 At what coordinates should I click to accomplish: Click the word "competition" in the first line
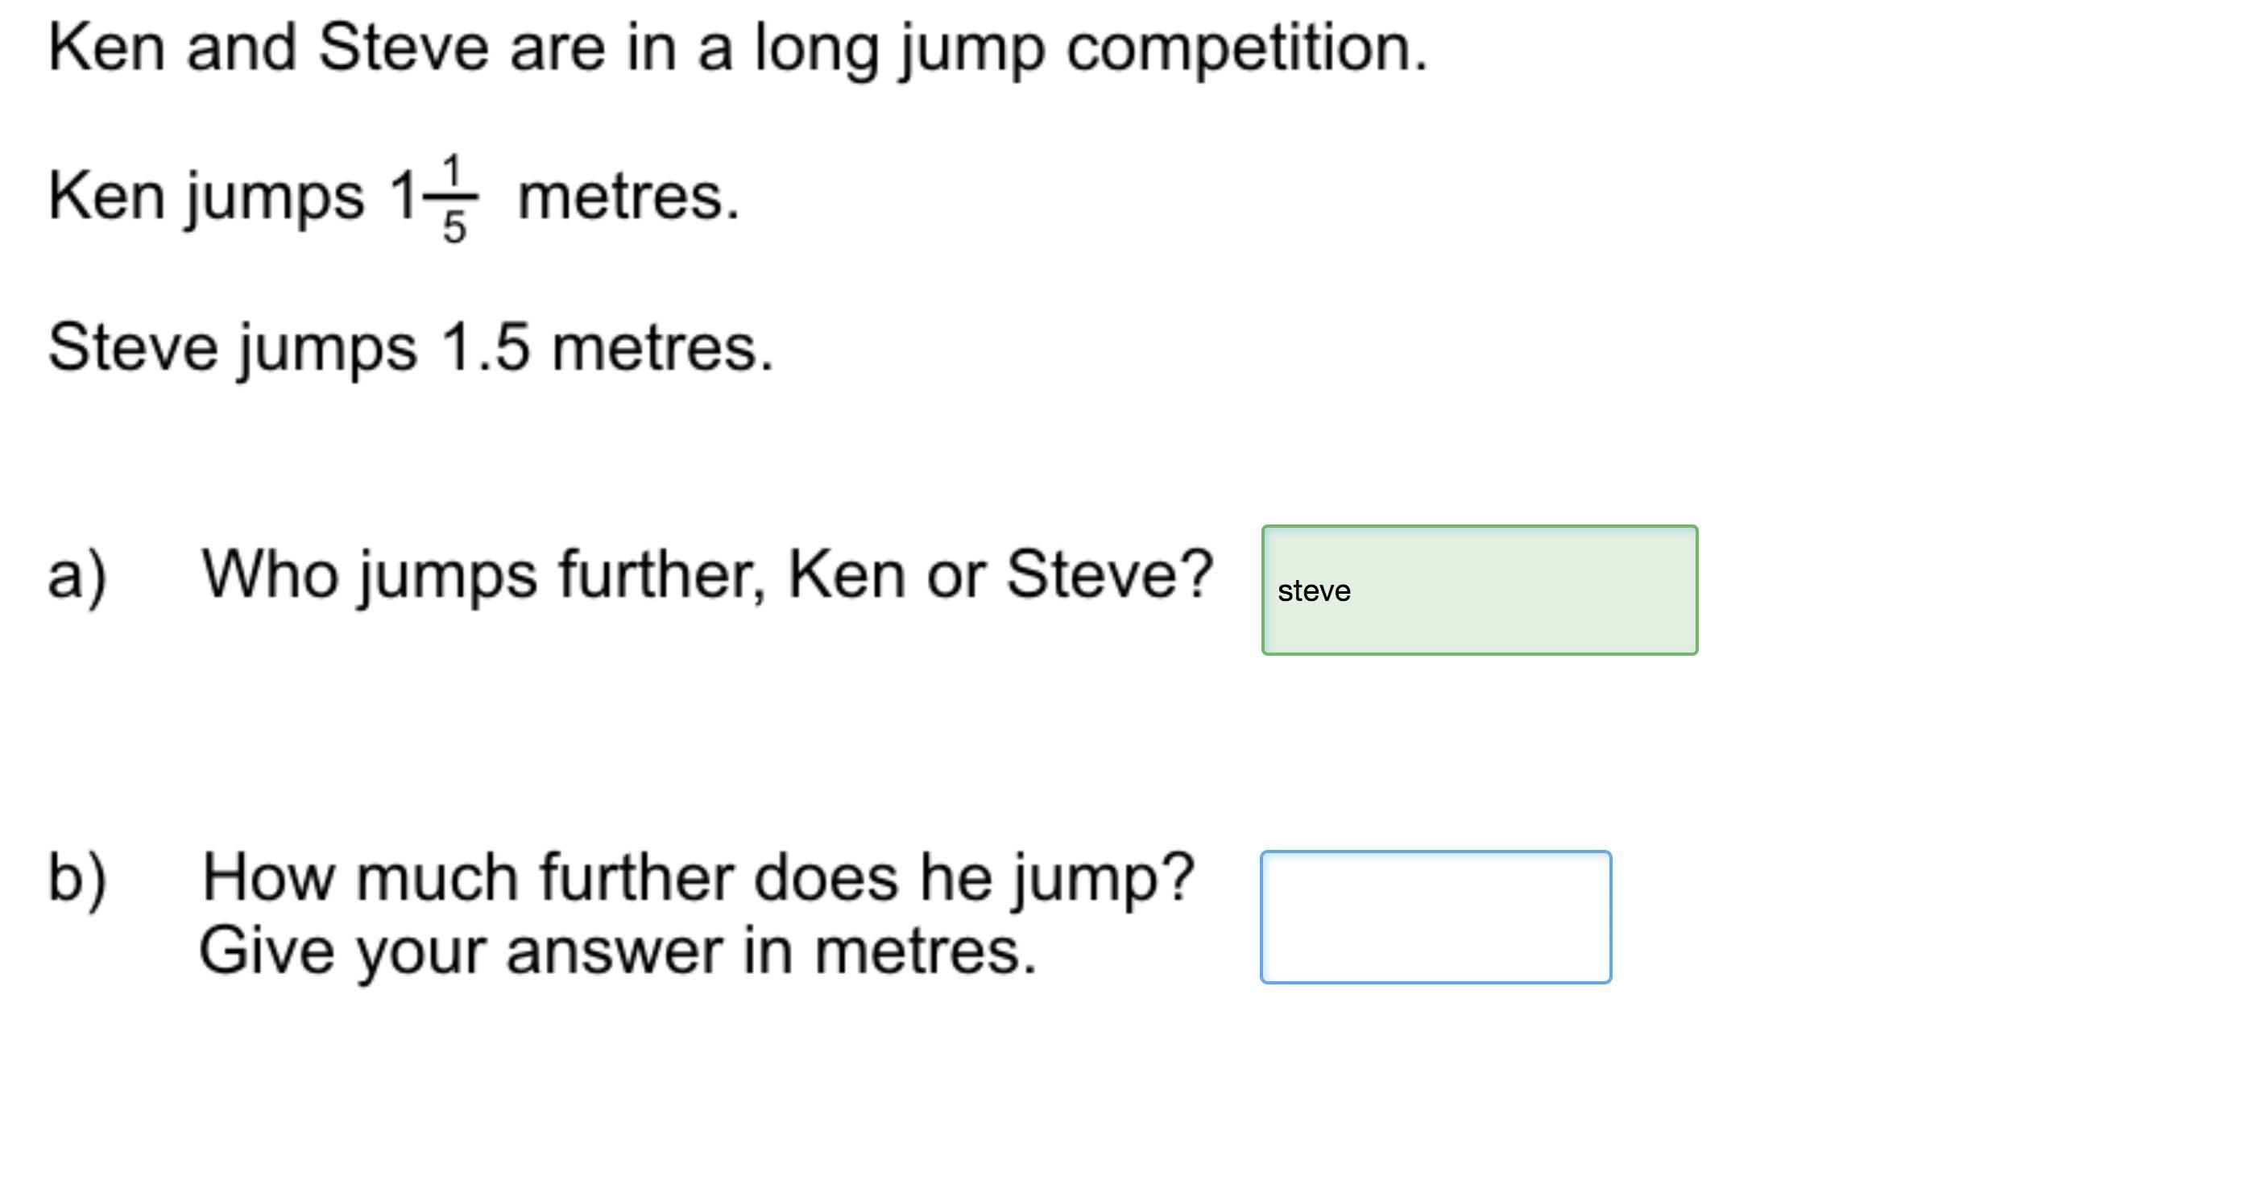[x=1247, y=49]
